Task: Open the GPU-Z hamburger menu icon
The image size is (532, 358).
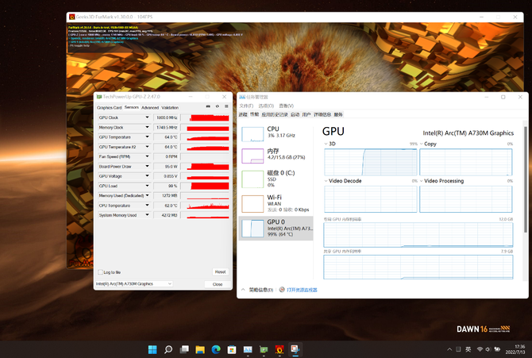Action: pyautogui.click(x=226, y=106)
